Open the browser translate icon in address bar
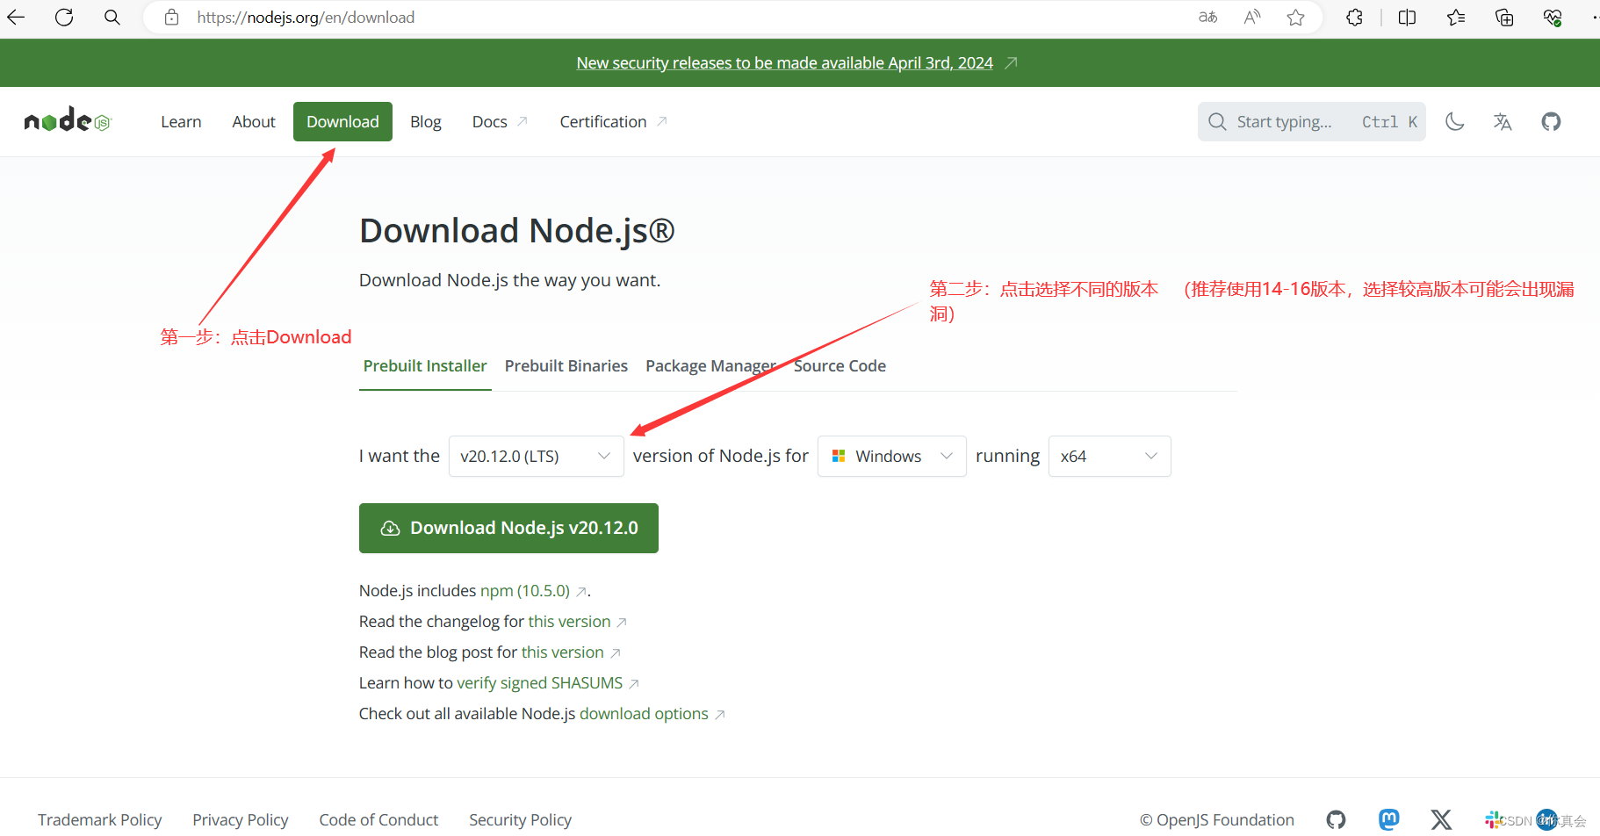The width and height of the screenshot is (1600, 836). tap(1208, 17)
